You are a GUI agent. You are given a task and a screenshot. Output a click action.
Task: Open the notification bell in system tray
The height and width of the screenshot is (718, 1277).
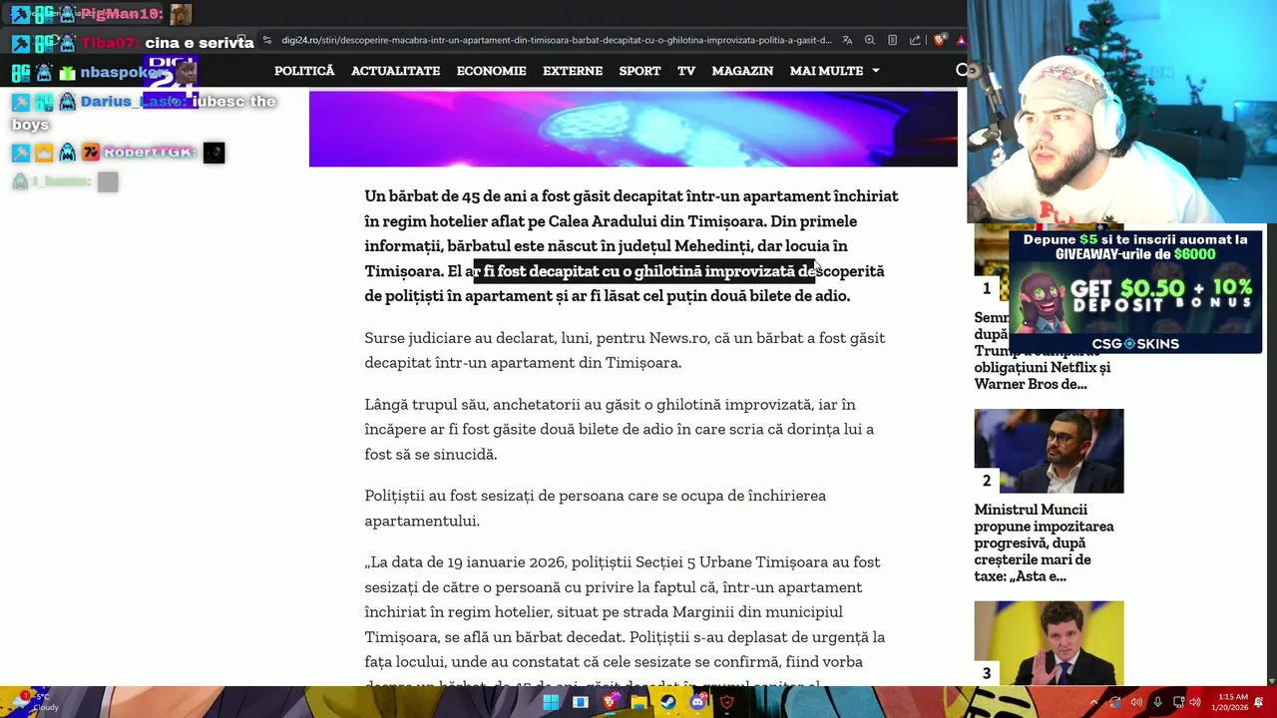(1259, 703)
